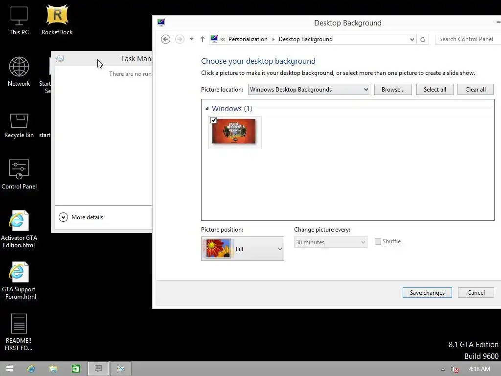Launch Internet Explorer from the taskbar
The height and width of the screenshot is (376, 501).
(x=31, y=369)
